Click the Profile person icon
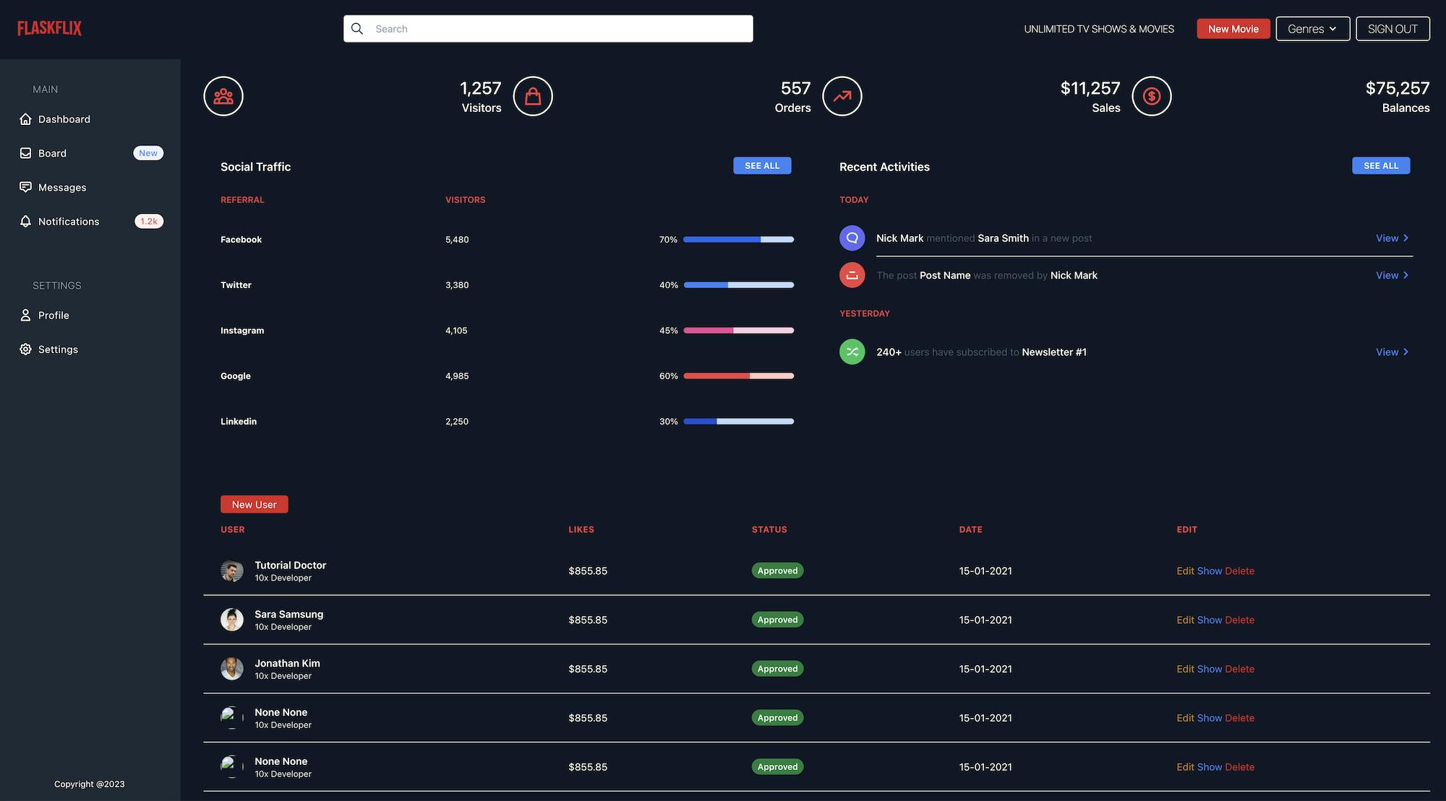 coord(25,315)
